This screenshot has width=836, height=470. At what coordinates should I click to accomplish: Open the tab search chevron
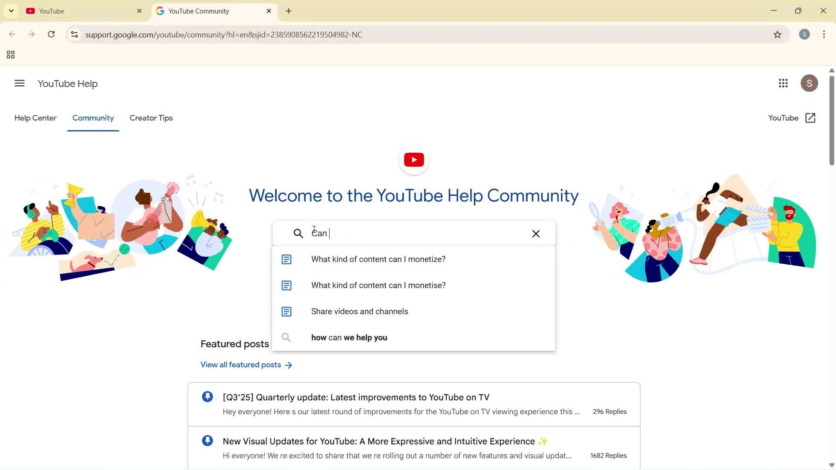tap(11, 10)
